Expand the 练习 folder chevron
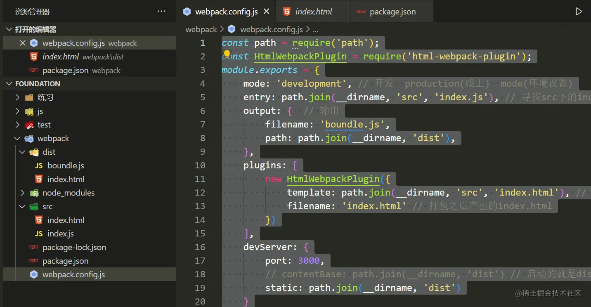Screen dimensions: 591x307 [17, 98]
